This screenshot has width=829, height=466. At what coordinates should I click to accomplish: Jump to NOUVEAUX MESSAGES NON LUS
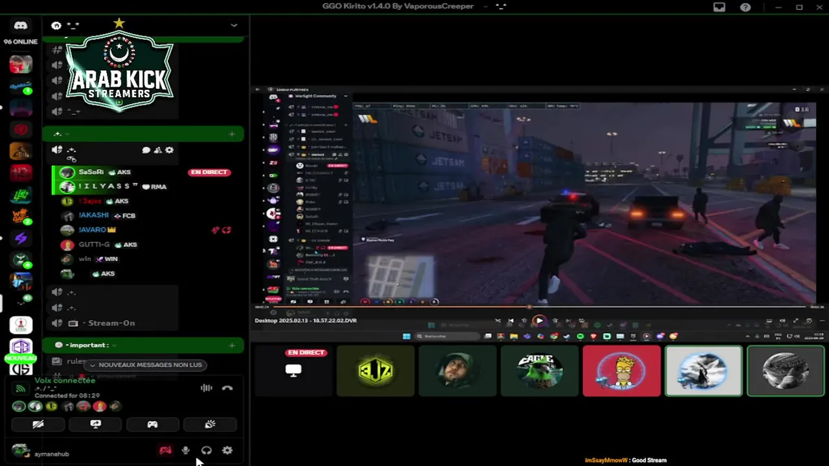[146, 365]
